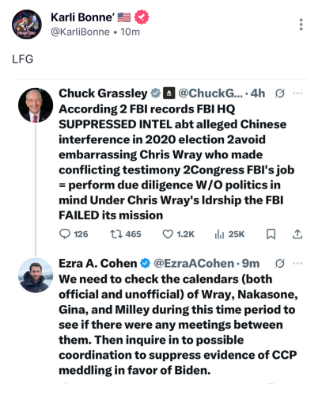Expand more options on Grassley's tweet
322x396 pixels.
[x=297, y=93]
